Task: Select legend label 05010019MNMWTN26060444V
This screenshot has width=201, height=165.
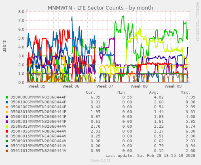Action: tap(38, 146)
